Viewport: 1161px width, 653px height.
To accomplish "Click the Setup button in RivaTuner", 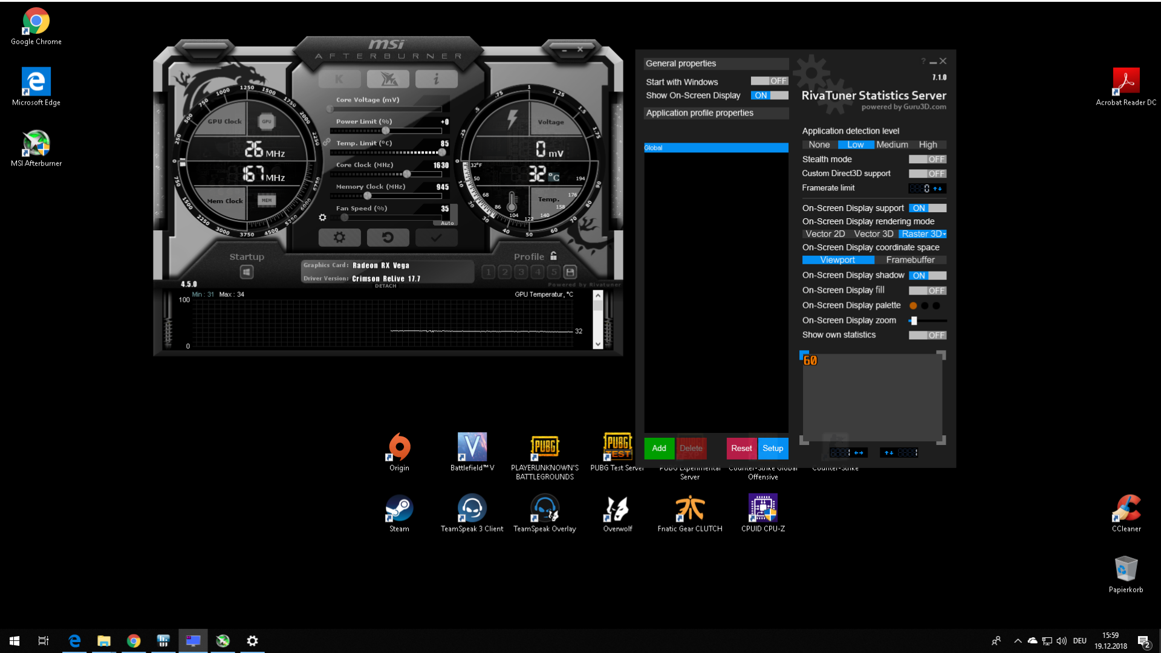I will [x=773, y=448].
